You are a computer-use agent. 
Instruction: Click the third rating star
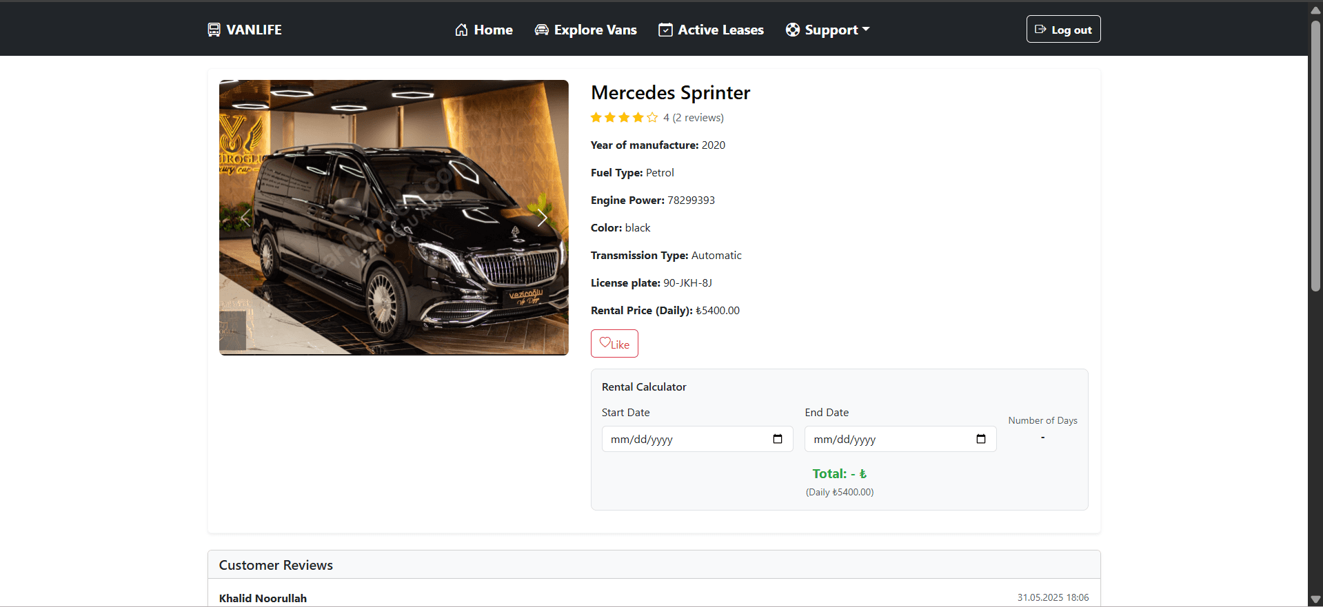click(x=624, y=117)
